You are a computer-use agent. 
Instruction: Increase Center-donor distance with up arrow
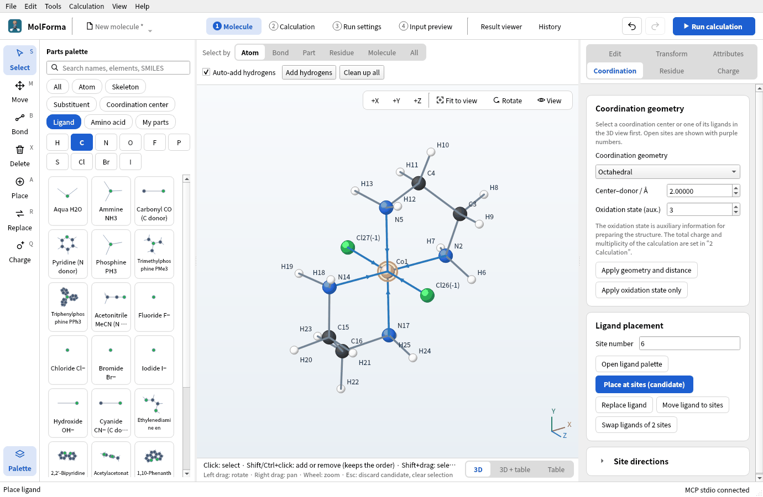click(736, 188)
